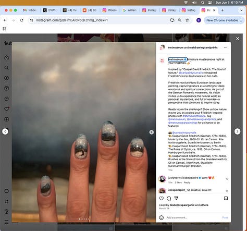Image resolution: width=247 pixels, height=231 pixels.
Task: Open the metmuseum profile from the post header
Action: [x=176, y=47]
